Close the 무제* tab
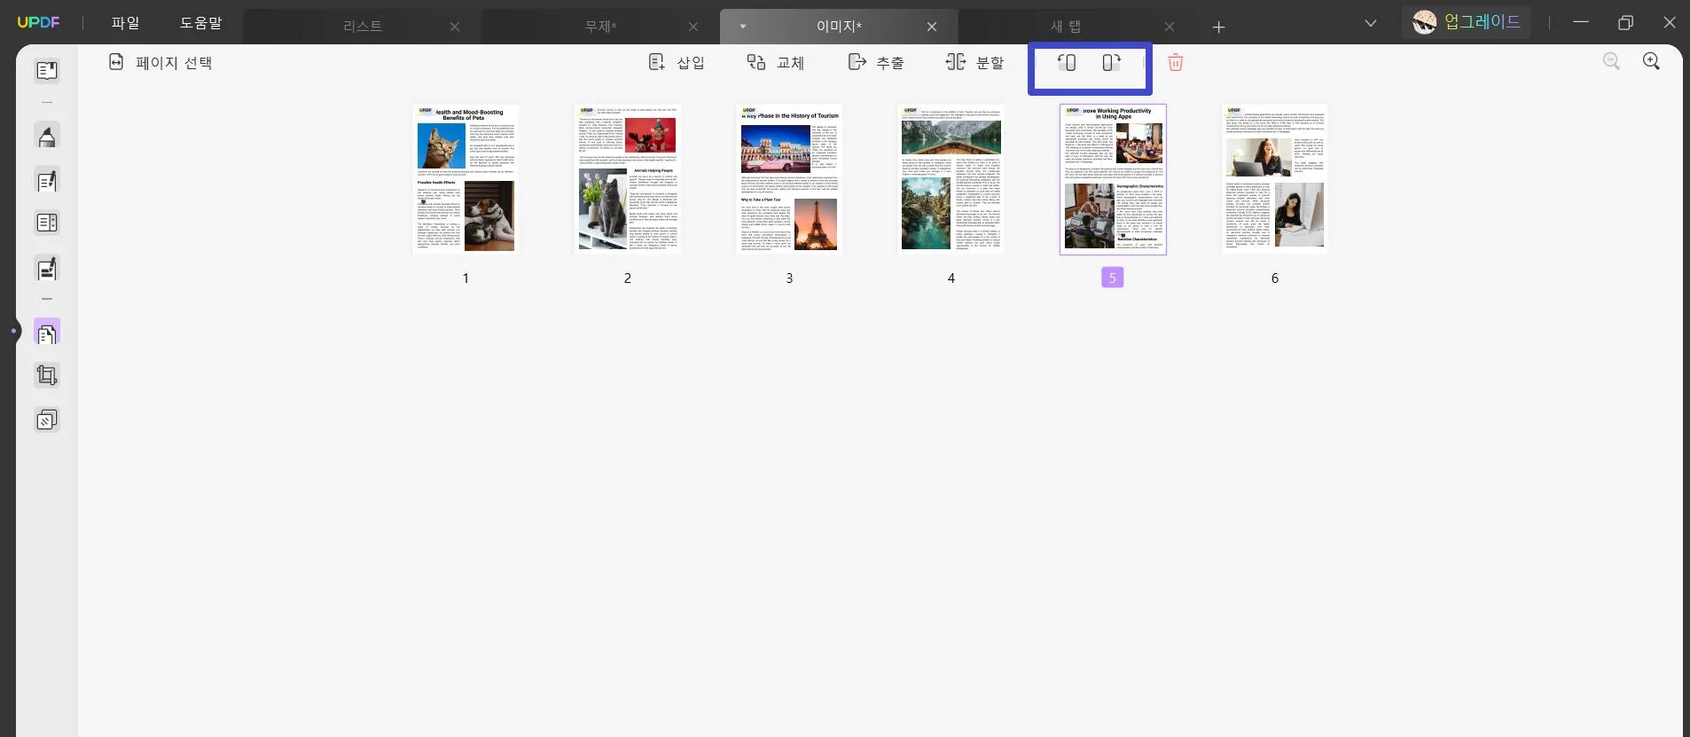1690x737 pixels. point(693,27)
